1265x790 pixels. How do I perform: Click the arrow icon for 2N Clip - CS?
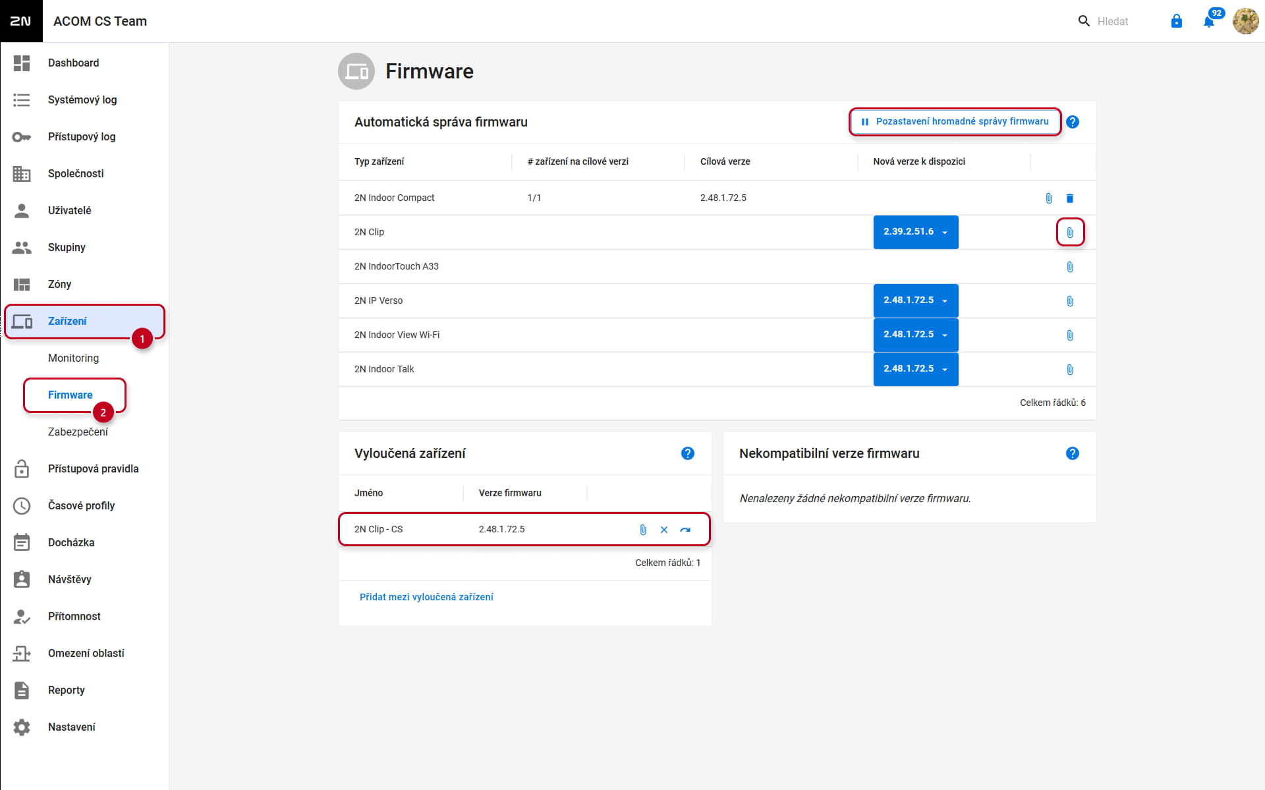point(685,530)
